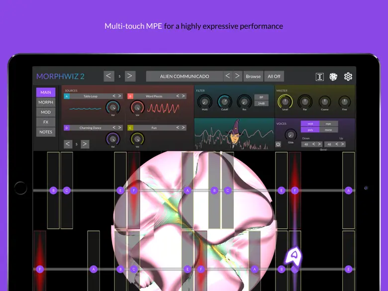388x291 pixels.
Task: Select midi mode in Voices
Action: coord(310,123)
